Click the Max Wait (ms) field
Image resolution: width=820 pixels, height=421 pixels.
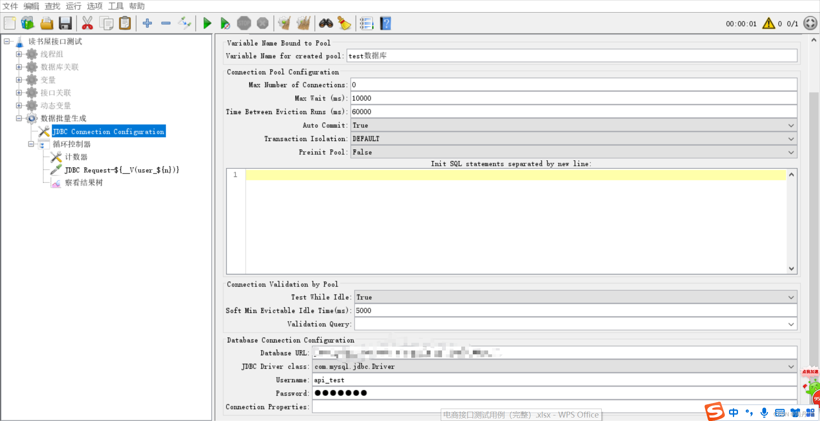click(574, 98)
